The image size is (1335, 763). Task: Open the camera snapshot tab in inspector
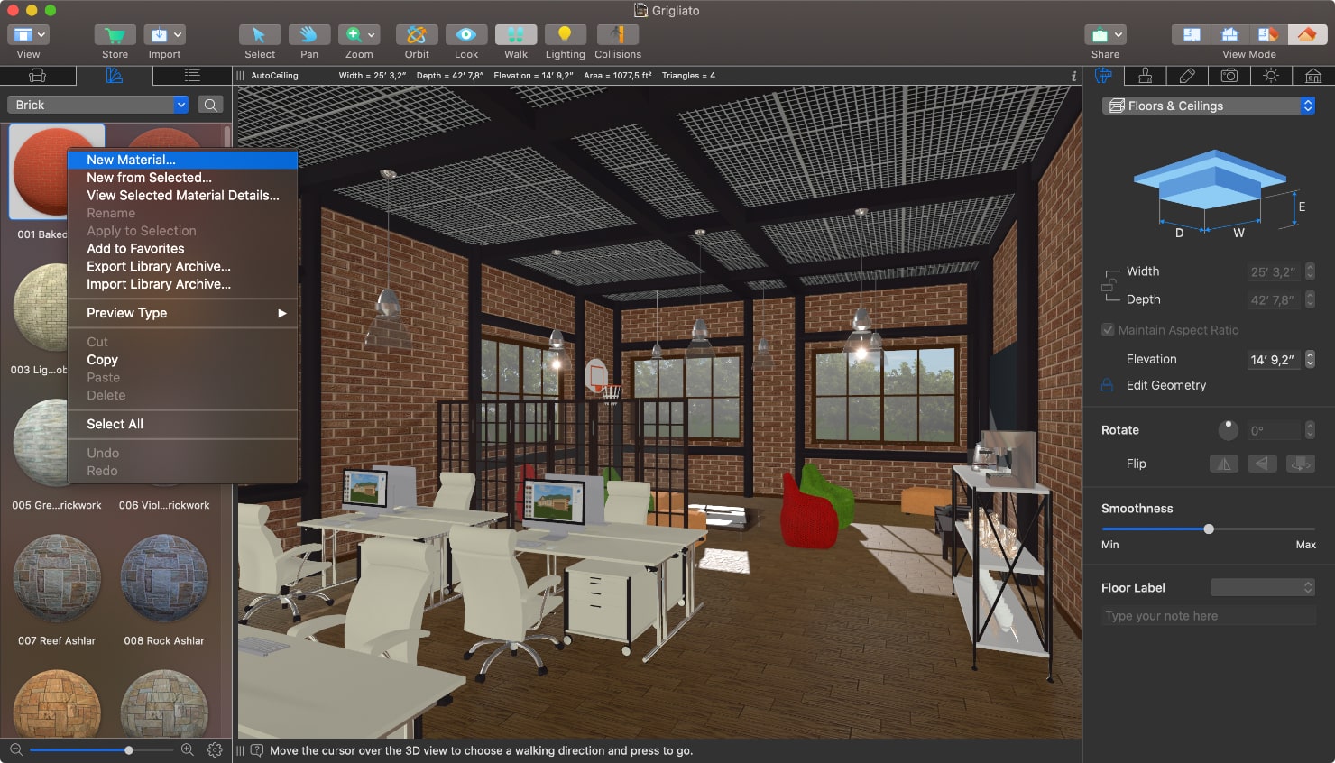point(1229,76)
